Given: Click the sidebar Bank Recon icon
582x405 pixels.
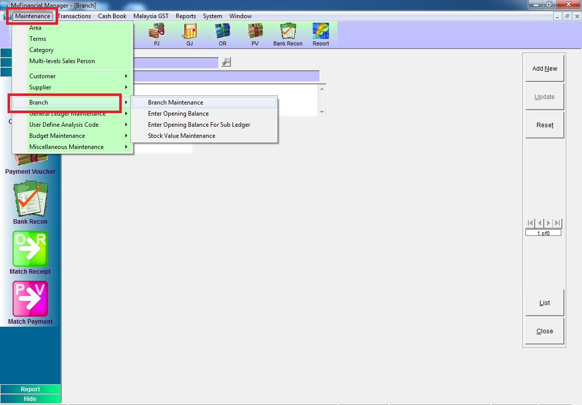Looking at the screenshot, I should point(30,198).
